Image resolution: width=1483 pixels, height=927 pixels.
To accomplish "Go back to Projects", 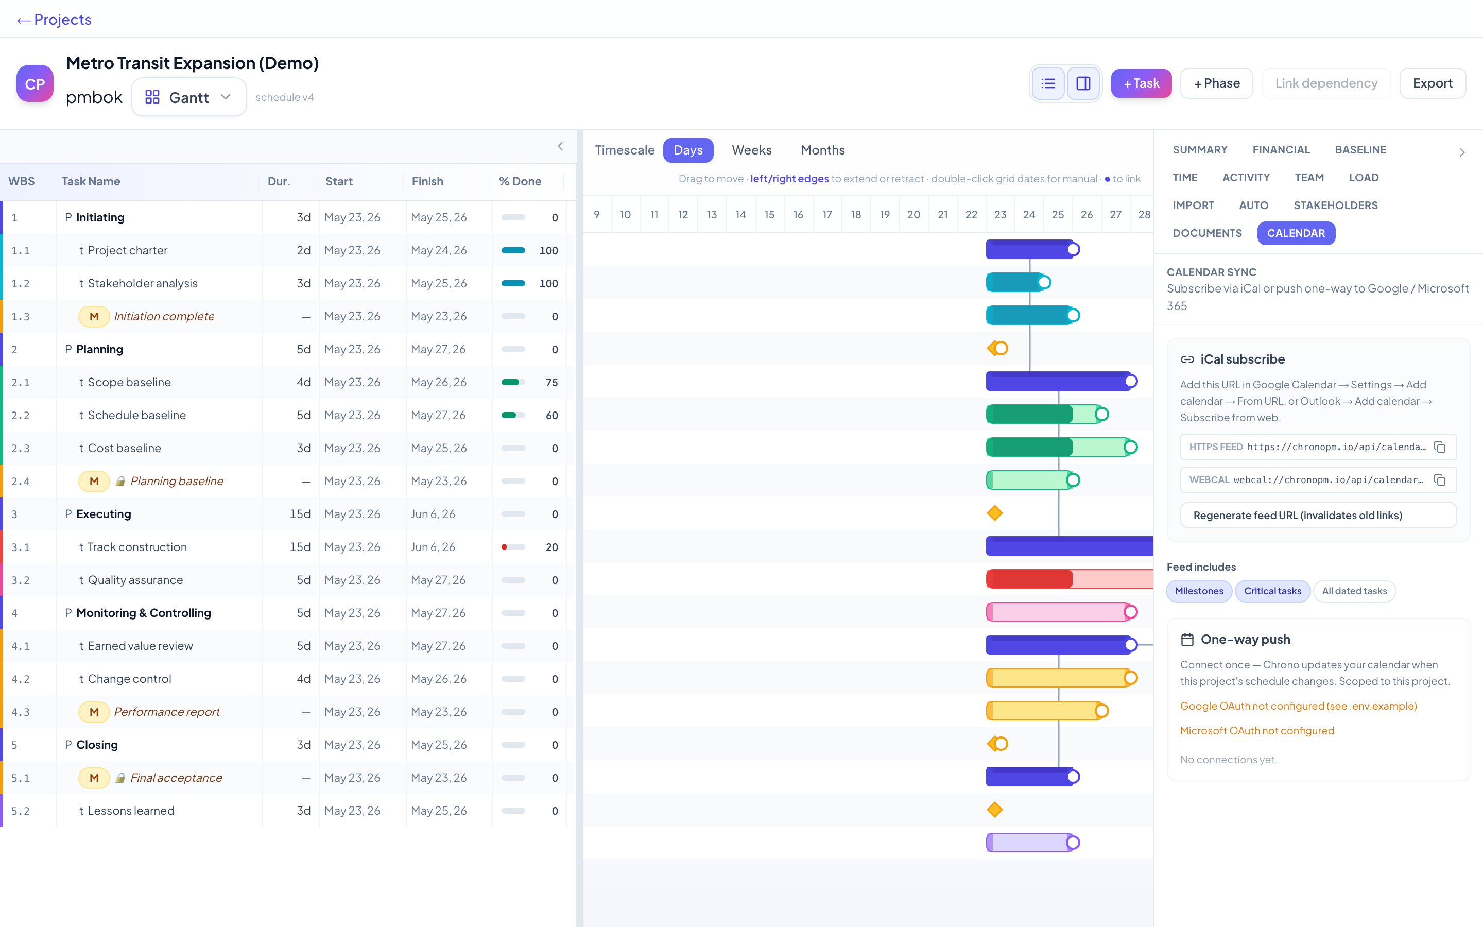I will click(54, 20).
